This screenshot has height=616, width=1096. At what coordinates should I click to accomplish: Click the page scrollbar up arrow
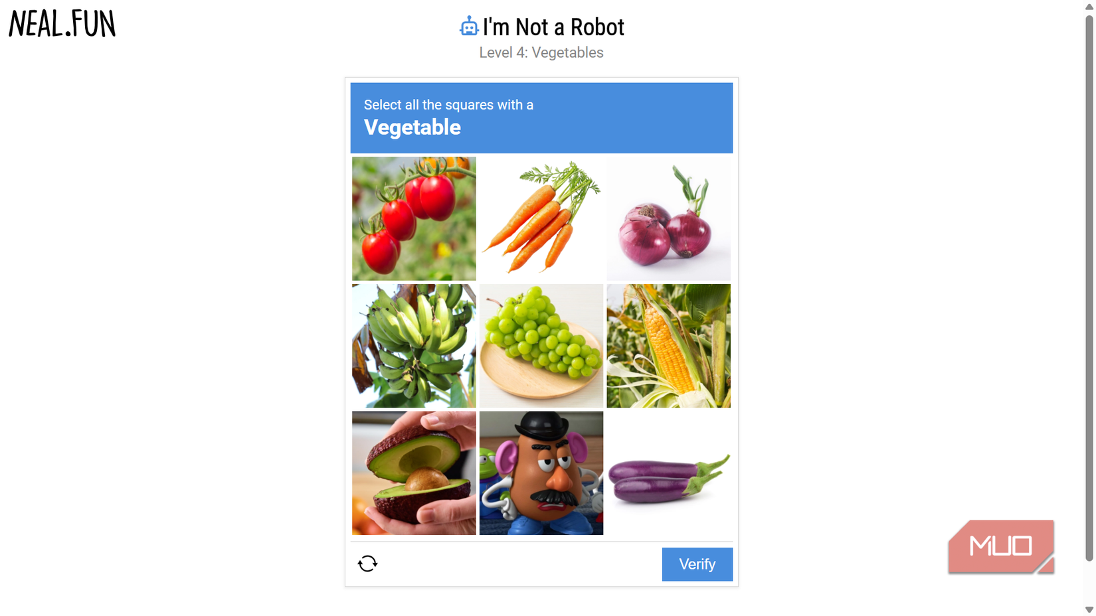click(x=1089, y=6)
